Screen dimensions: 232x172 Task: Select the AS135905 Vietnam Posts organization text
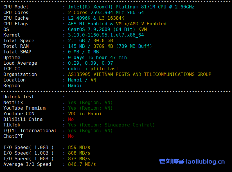pos(139,74)
